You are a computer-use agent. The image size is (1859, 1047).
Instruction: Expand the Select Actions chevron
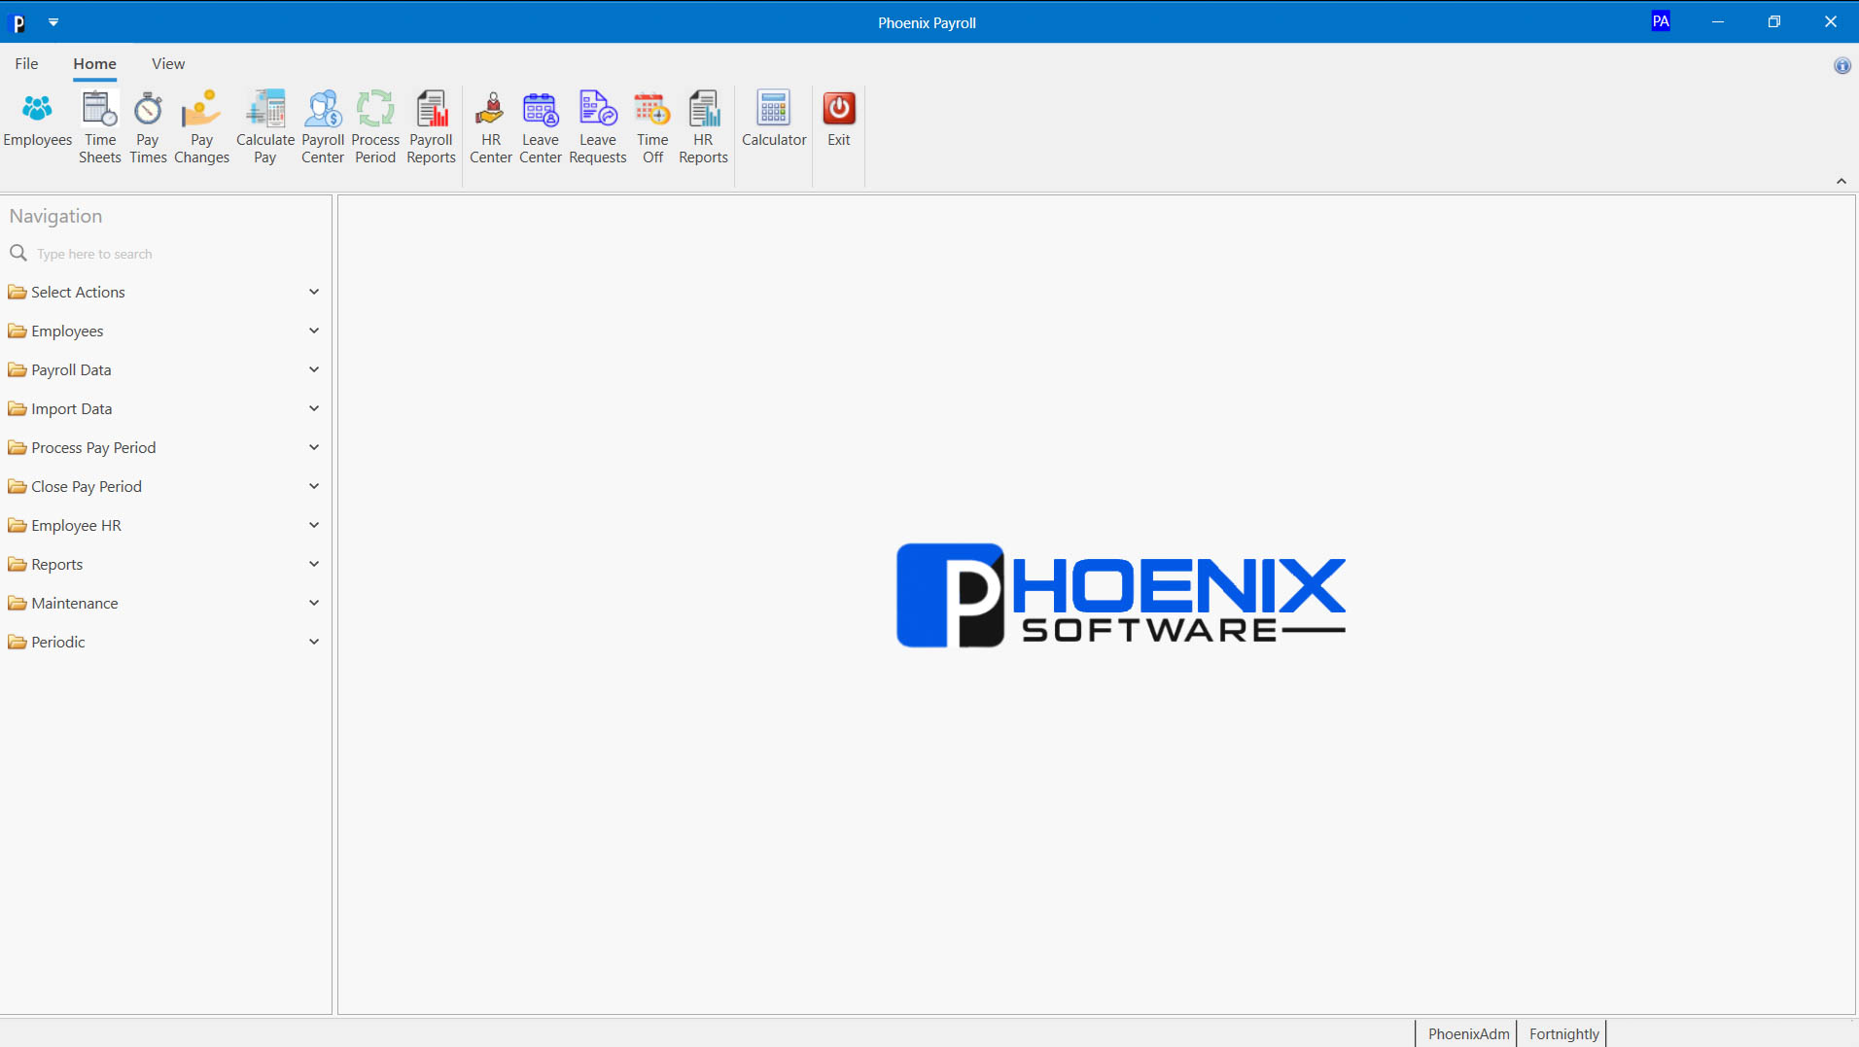314,292
